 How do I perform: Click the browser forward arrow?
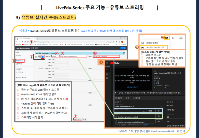pyautogui.click(x=20, y=42)
